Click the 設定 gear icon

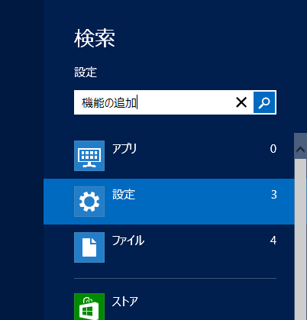click(89, 202)
